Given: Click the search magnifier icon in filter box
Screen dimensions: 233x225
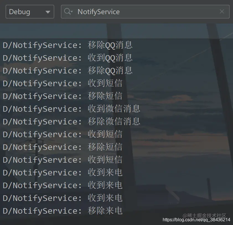Looking at the screenshot, I should tap(68, 11).
